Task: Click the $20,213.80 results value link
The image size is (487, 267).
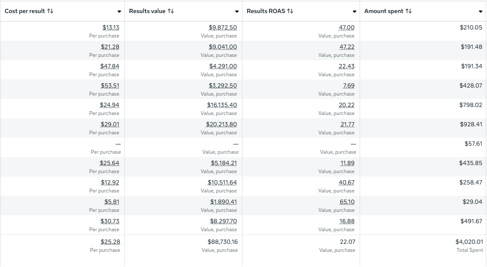Action: pos(221,124)
